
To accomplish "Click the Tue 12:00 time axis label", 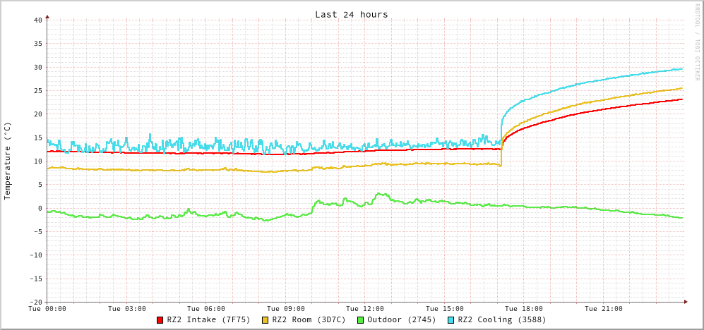I will (x=365, y=309).
